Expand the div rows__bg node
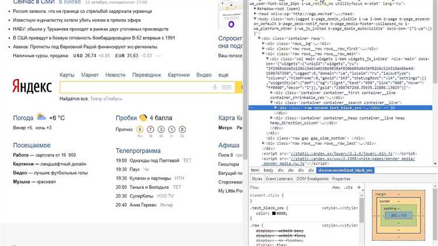The height and width of the screenshot is (246, 438). [x=263, y=43]
